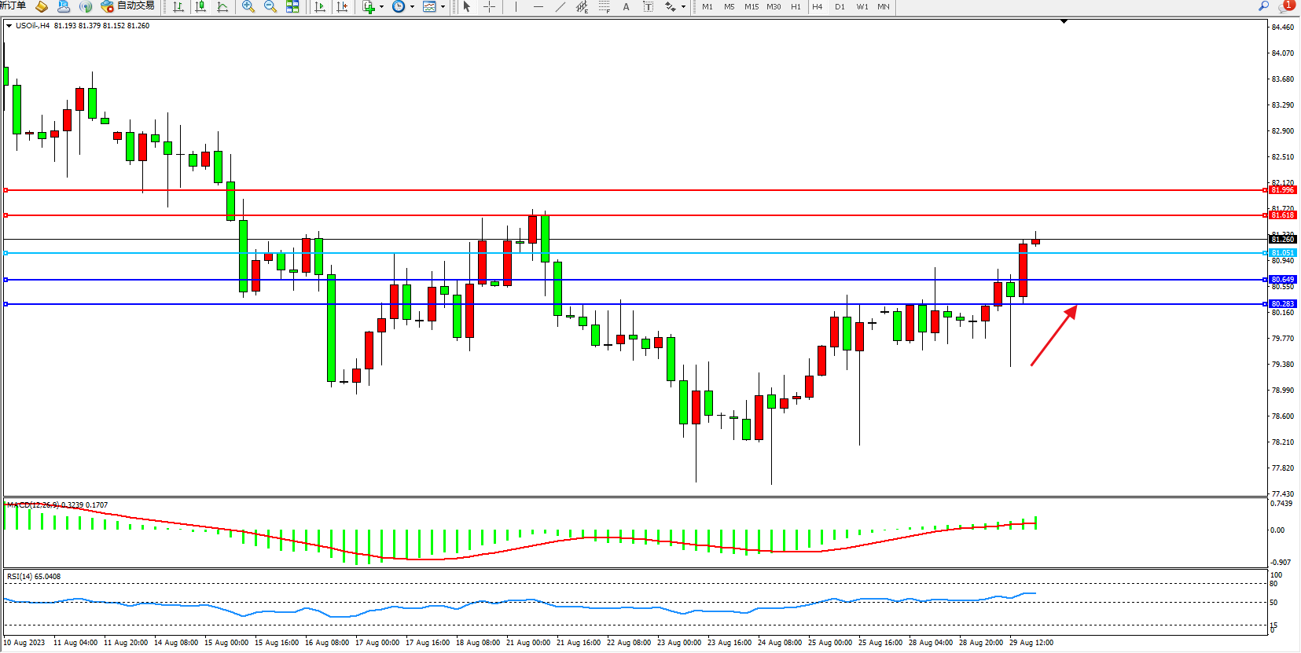Click the chart shift triangle marker

[x=1064, y=22]
